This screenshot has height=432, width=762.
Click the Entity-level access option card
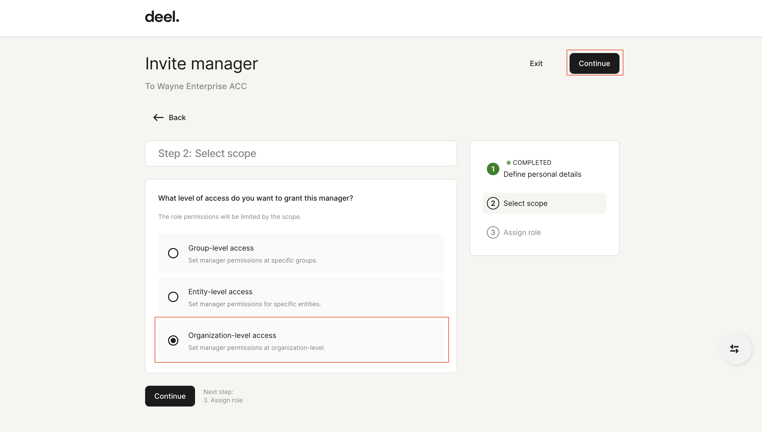[x=301, y=297]
